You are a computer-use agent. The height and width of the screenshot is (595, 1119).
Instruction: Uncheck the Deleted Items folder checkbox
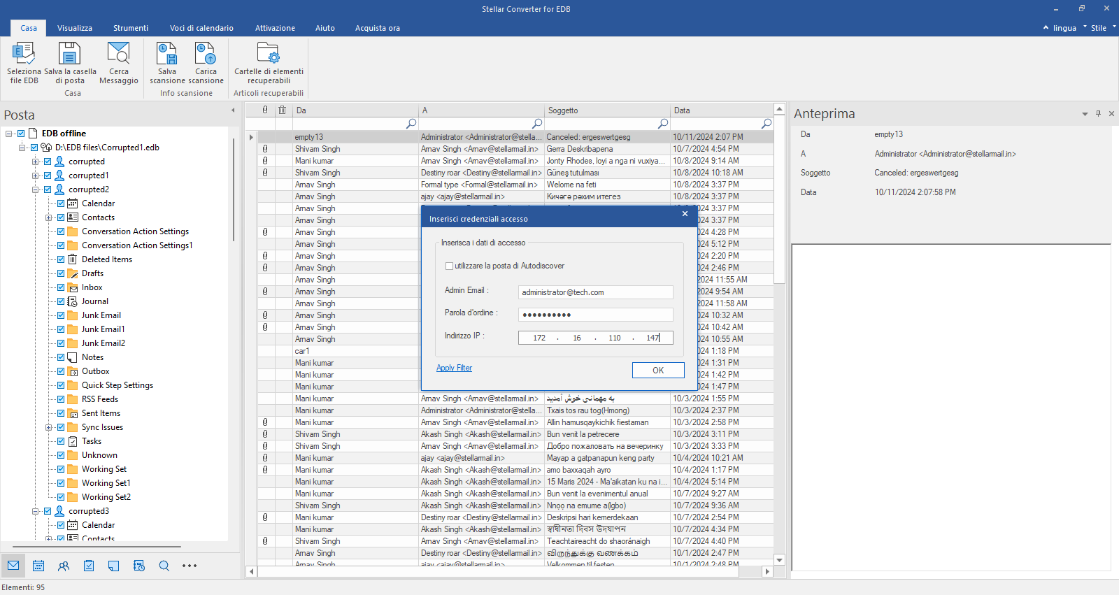pyautogui.click(x=61, y=259)
